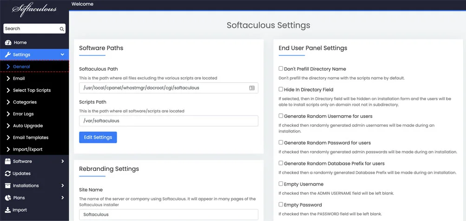
Task: Click the Softaculous logo
Action: pos(34,9)
